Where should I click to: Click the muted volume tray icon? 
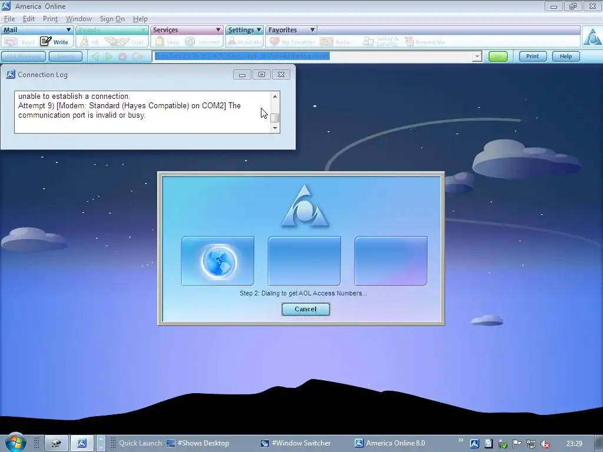[545, 444]
